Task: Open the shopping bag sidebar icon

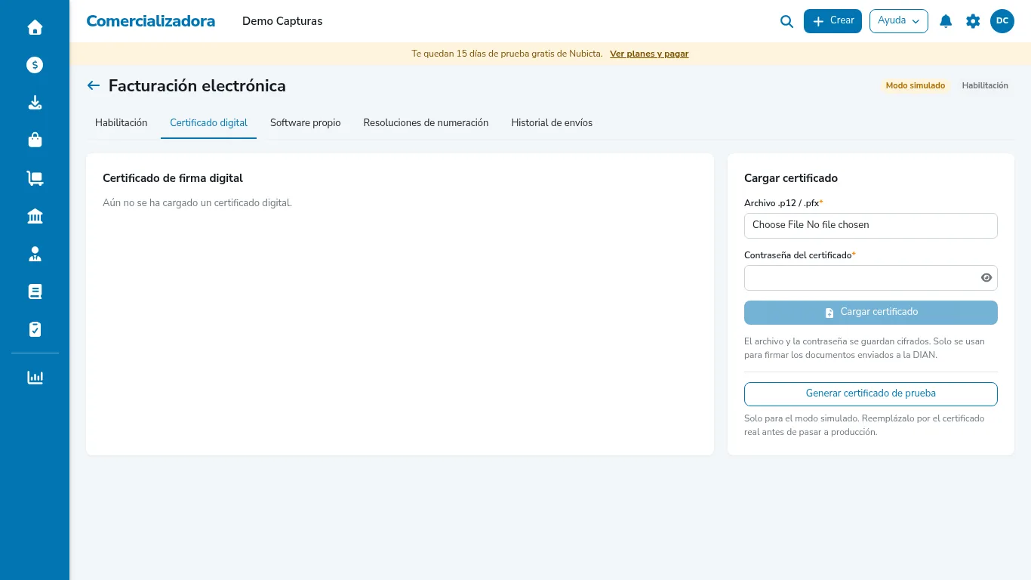Action: click(35, 140)
